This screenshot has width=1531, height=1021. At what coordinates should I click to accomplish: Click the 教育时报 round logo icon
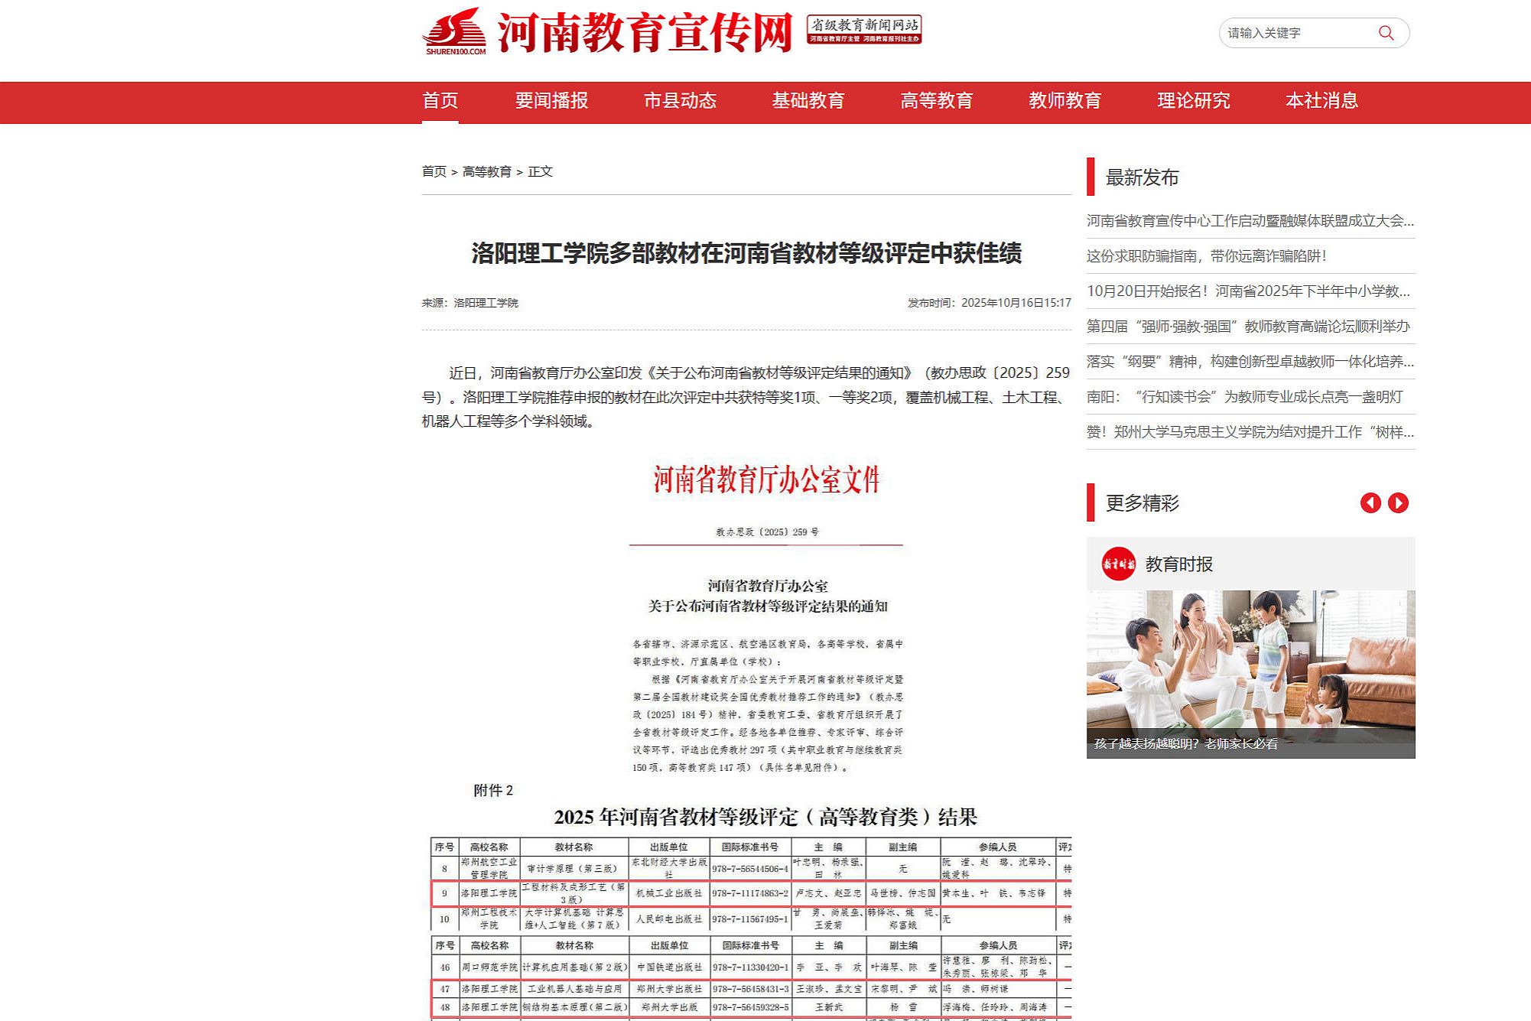pyautogui.click(x=1118, y=564)
